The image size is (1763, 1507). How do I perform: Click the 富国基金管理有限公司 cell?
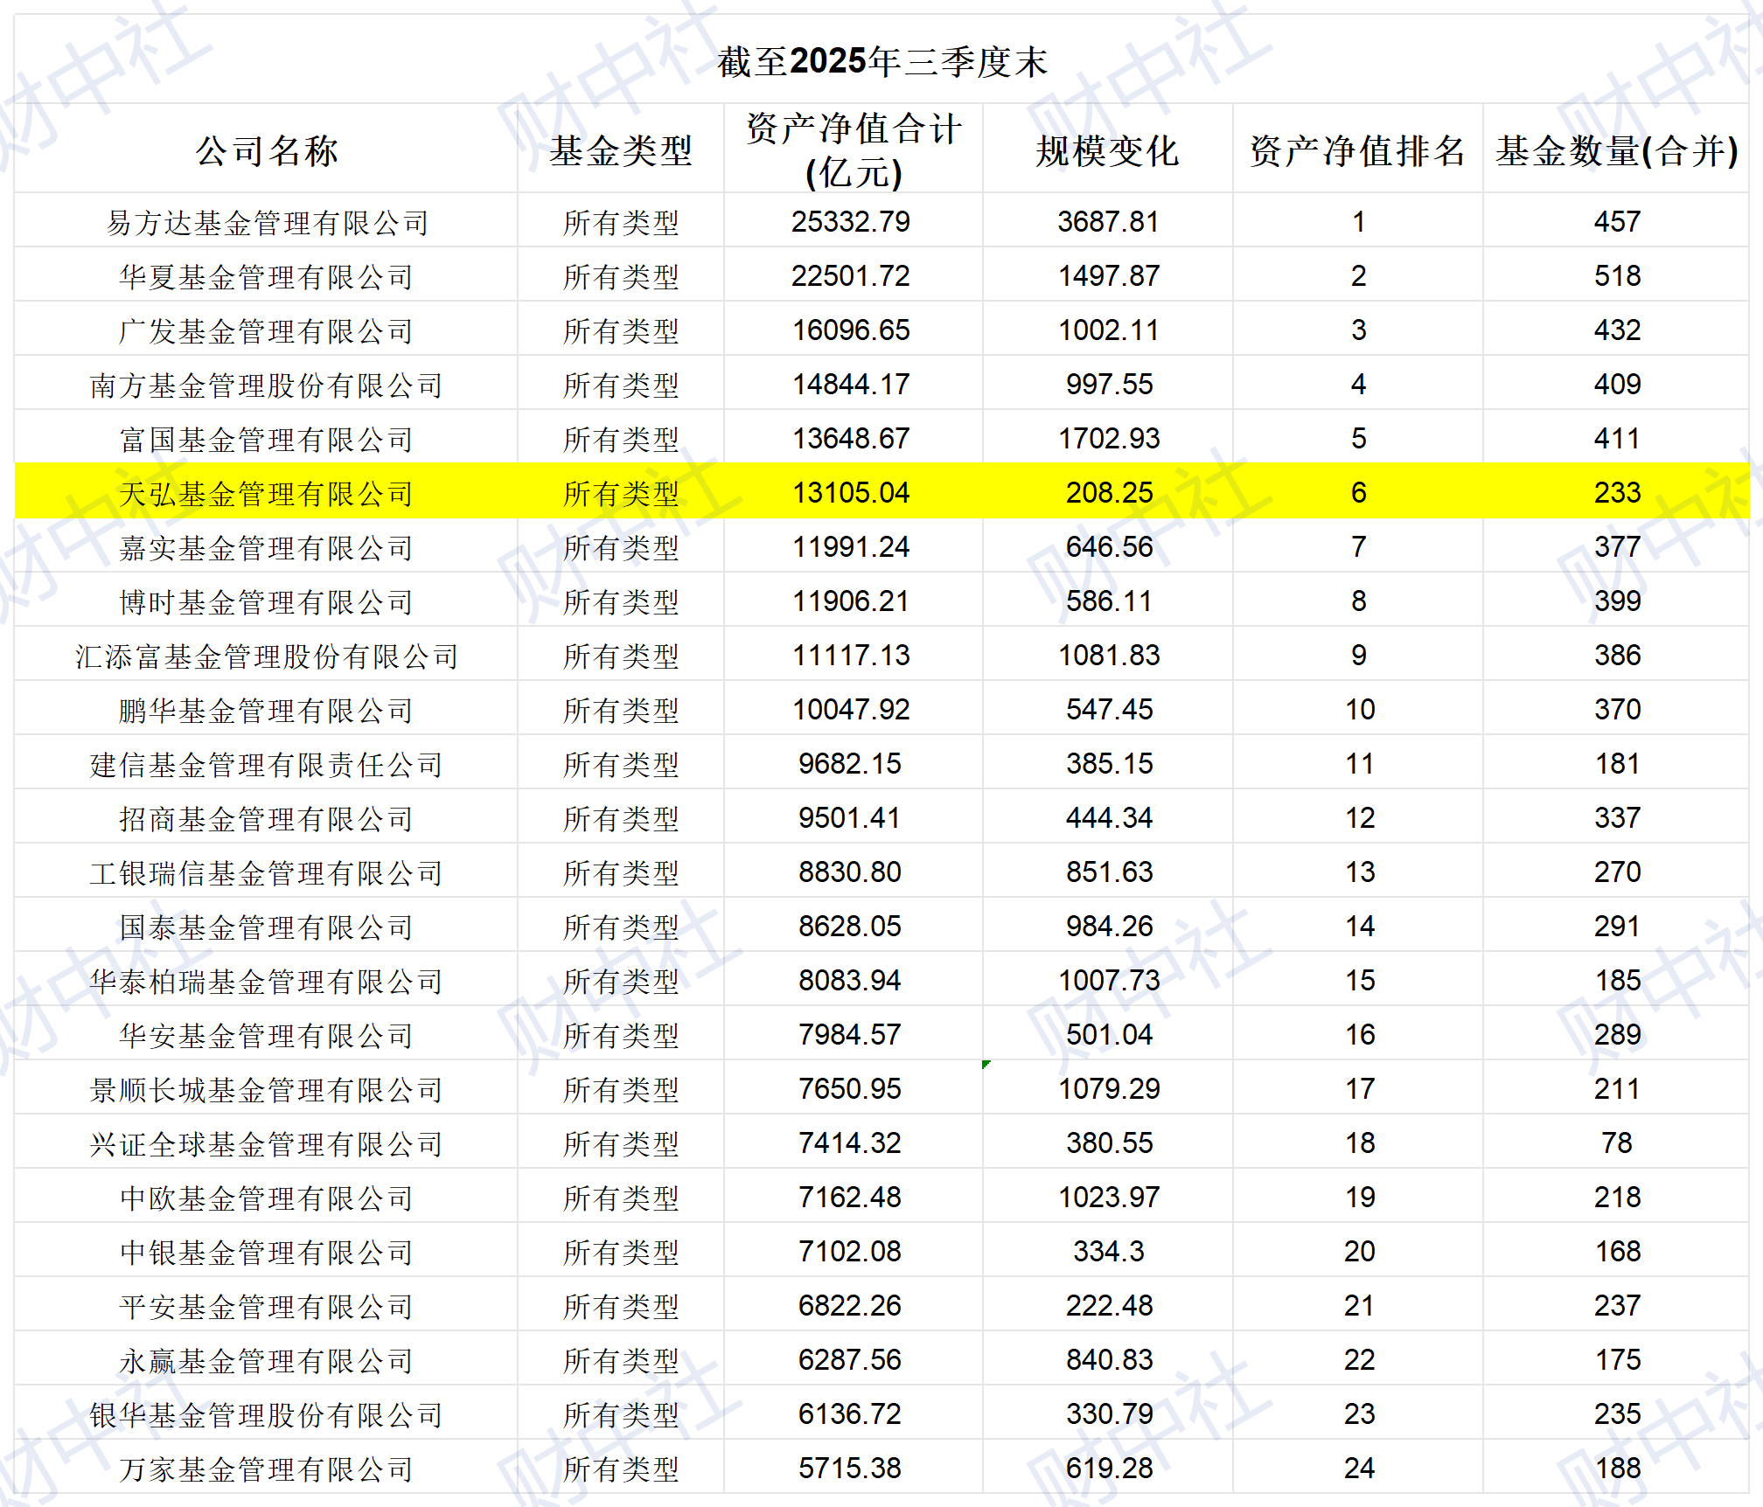click(x=268, y=439)
